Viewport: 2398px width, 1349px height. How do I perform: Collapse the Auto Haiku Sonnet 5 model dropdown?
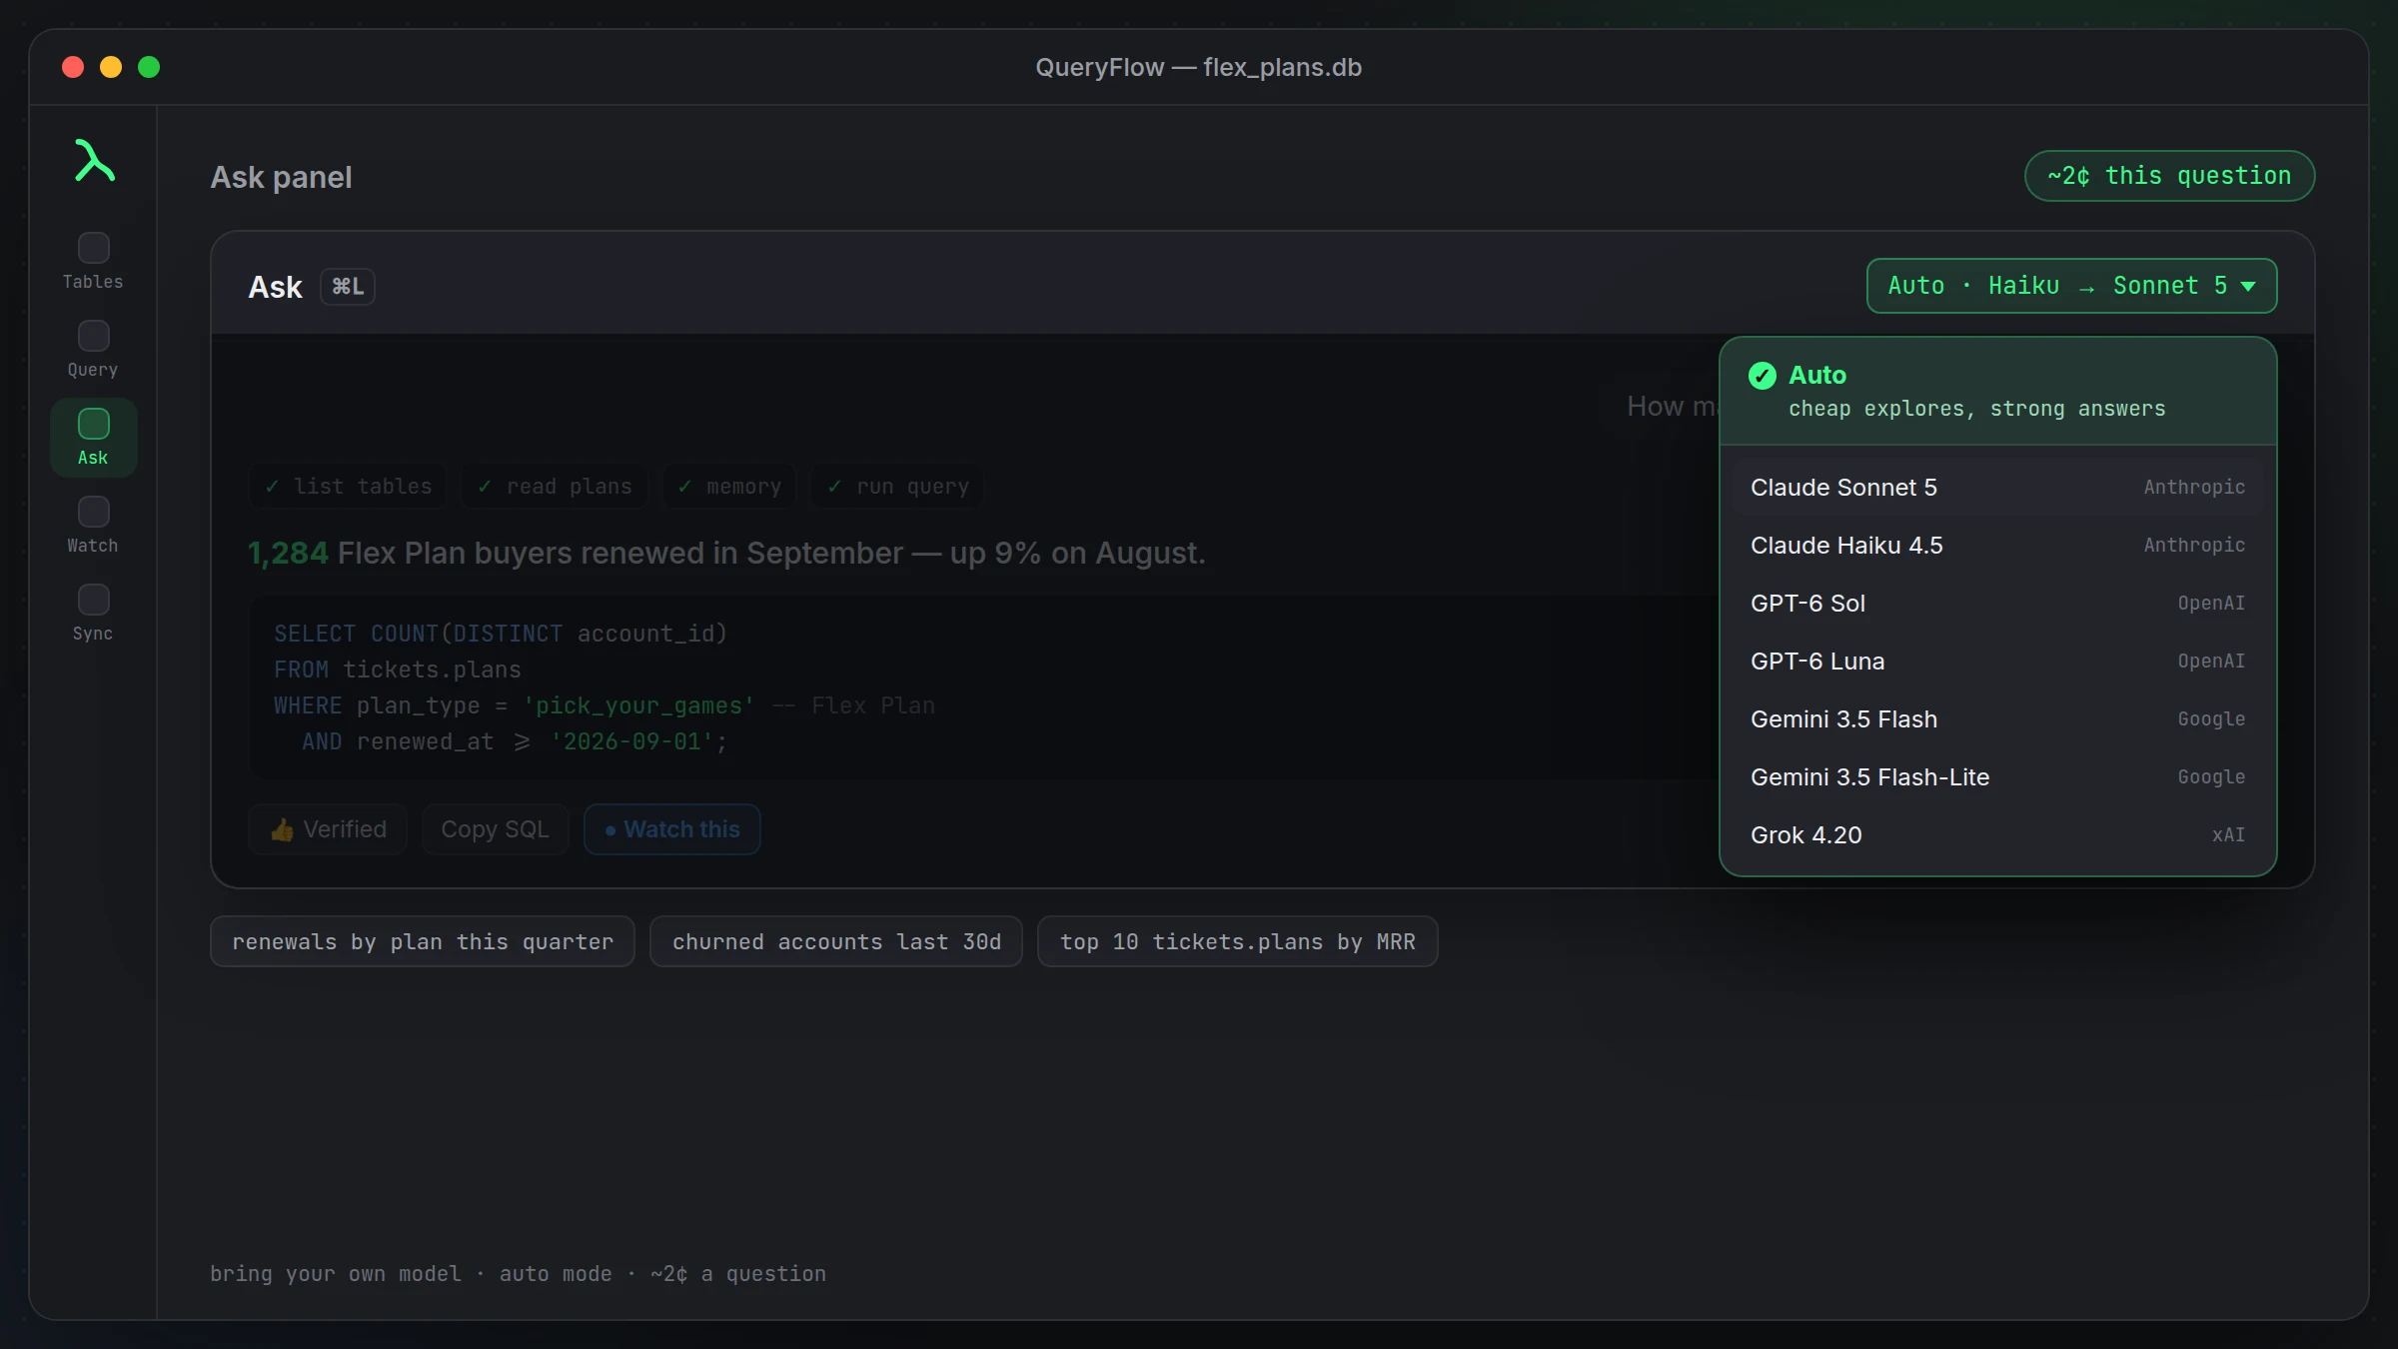click(2071, 286)
